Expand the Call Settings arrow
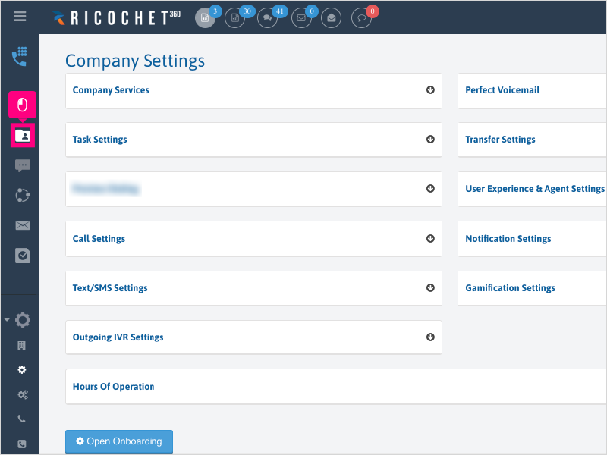The width and height of the screenshot is (607, 455). 430,238
